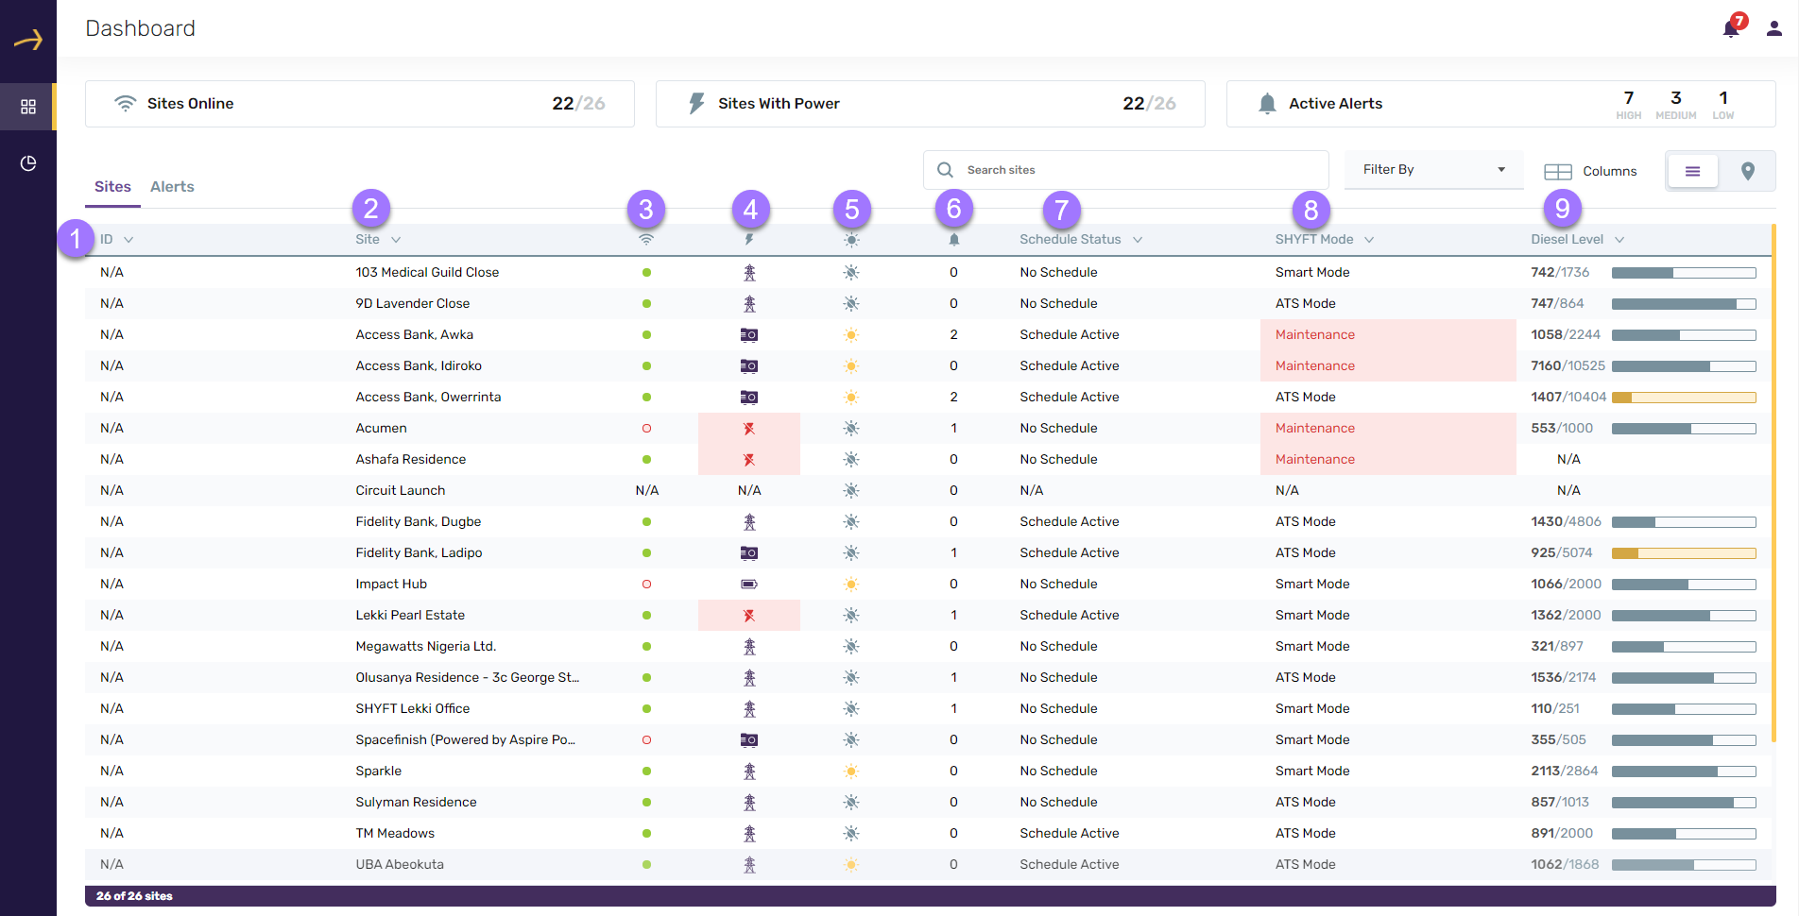The height and width of the screenshot is (916, 1799).
Task: Click online status dot for Fidelity Bank, Dugbe
Action: [x=646, y=522]
